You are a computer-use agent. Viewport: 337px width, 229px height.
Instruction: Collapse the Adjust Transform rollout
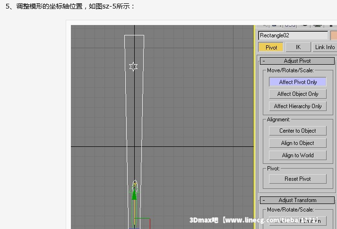coord(297,200)
